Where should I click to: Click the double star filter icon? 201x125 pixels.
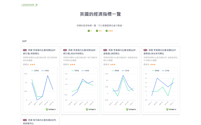click(100, 31)
